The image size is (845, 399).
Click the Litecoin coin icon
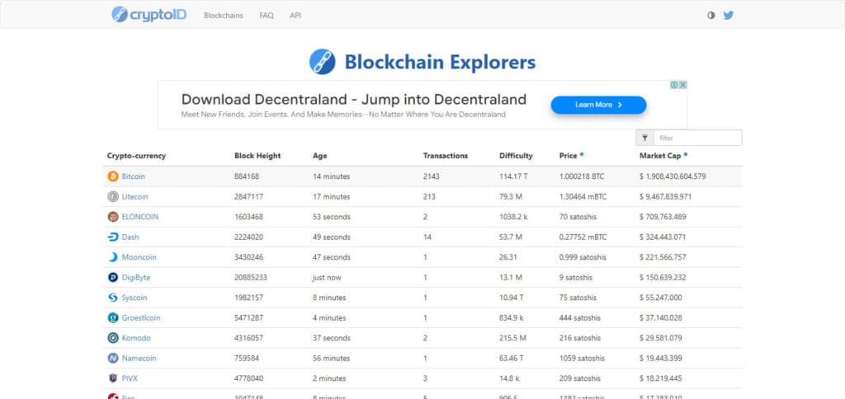coord(112,196)
